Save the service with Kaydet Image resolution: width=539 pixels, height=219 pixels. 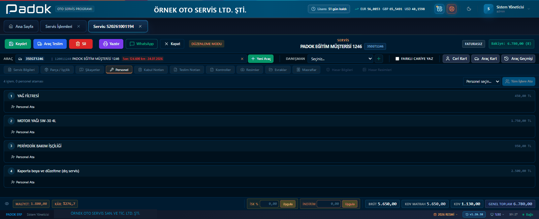pos(18,44)
